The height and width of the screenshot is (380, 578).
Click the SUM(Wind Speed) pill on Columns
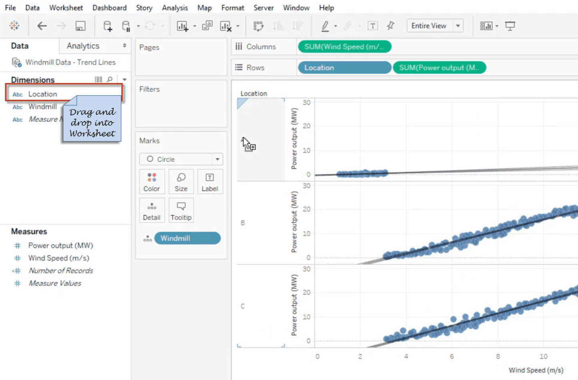(344, 46)
